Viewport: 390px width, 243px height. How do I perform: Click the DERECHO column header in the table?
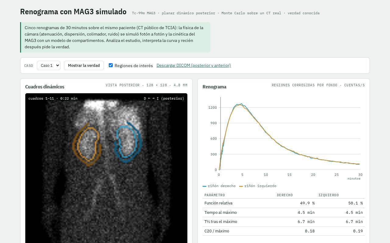click(285, 195)
